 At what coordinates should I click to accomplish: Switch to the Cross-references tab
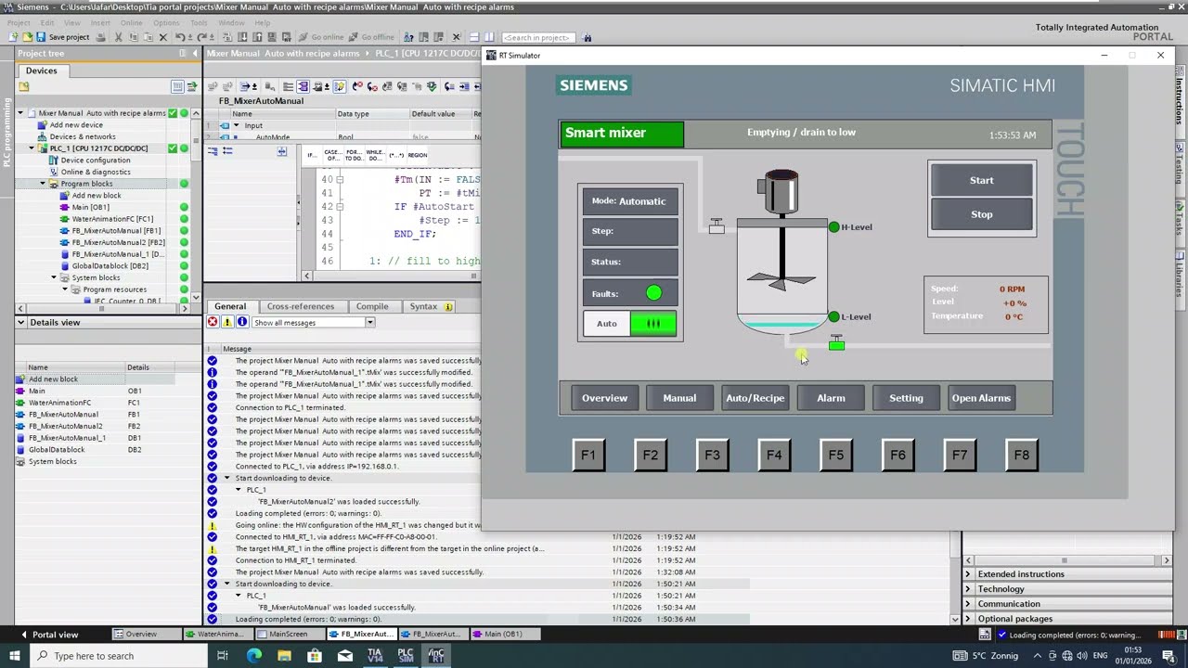click(x=300, y=306)
